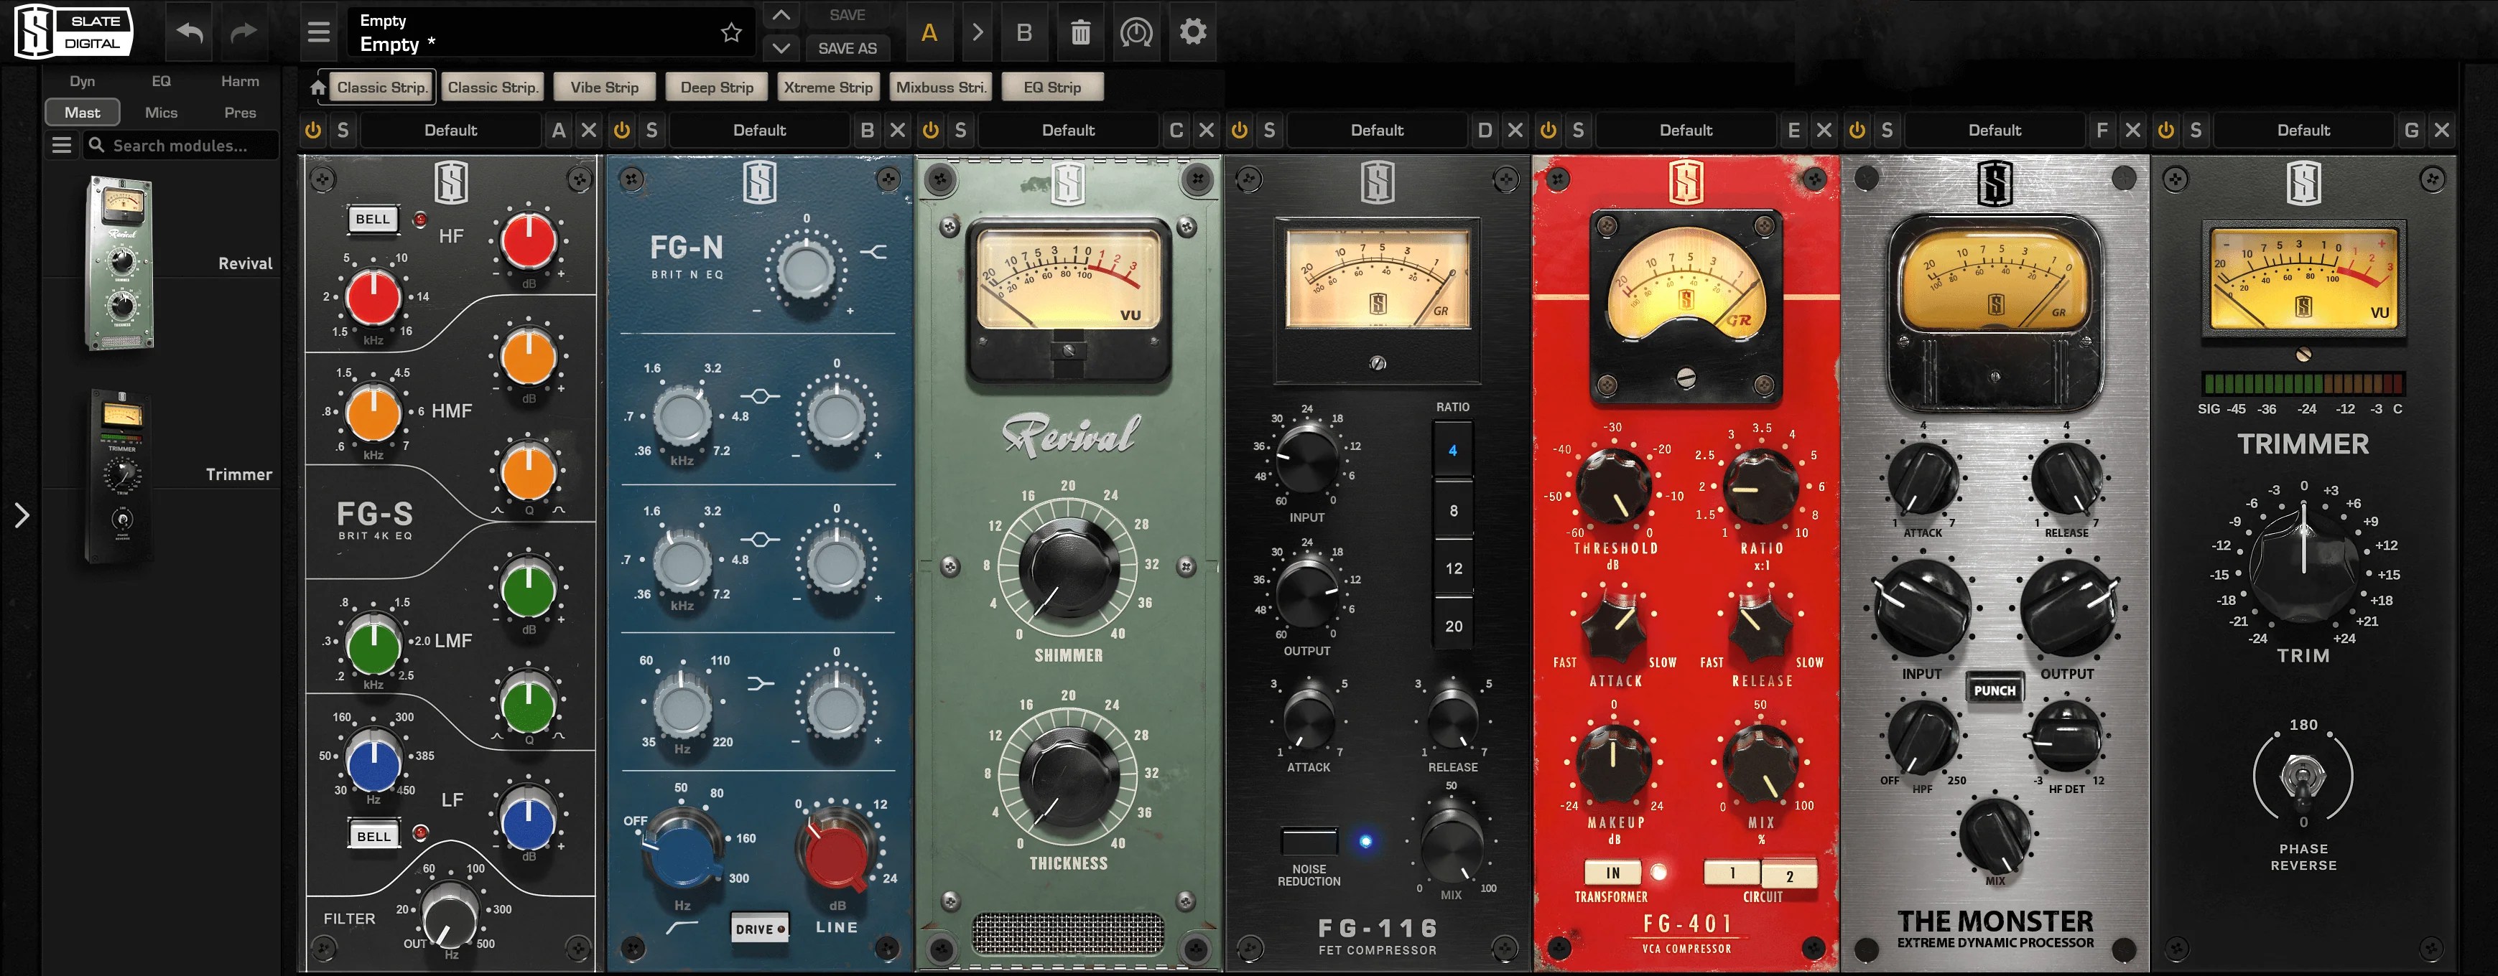This screenshot has height=976, width=2498.
Task: Click the undo arrow icon
Action: [x=188, y=32]
